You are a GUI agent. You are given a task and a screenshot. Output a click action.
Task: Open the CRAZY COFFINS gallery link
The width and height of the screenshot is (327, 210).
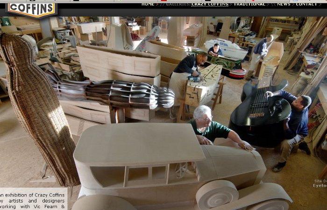[210, 4]
